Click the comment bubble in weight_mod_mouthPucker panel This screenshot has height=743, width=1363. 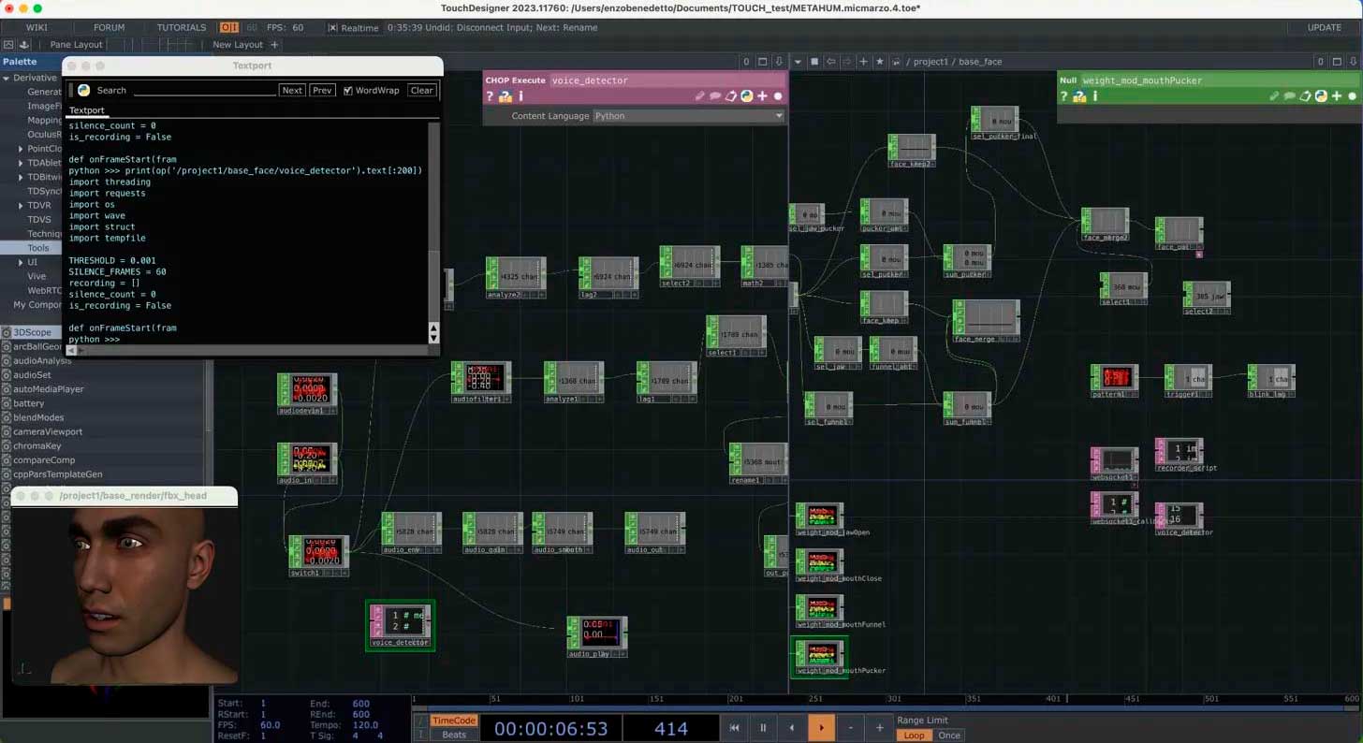(1290, 96)
